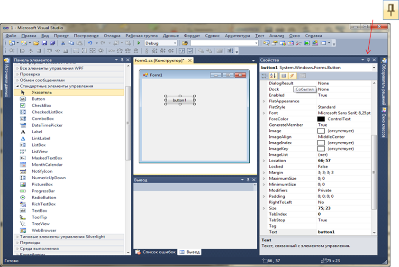The image size is (399, 267).
Task: Click the black ForeColor swatch
Action: click(321, 119)
